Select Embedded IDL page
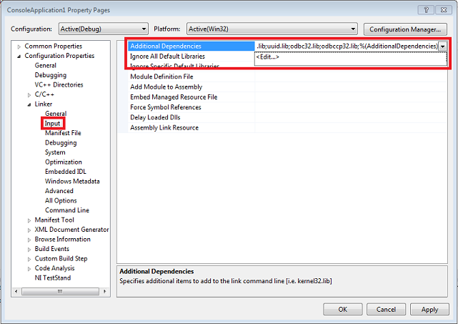 [66, 172]
